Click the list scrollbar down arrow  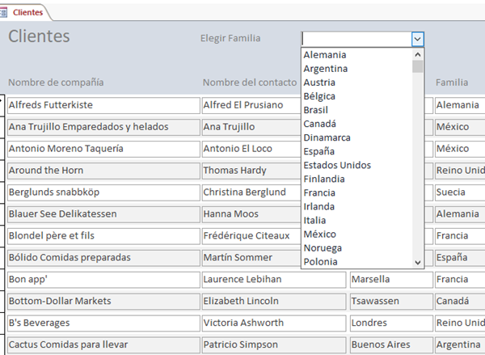[x=418, y=262]
